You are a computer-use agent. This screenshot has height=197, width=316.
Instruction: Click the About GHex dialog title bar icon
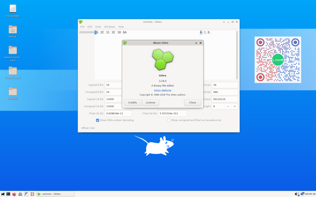125,43
